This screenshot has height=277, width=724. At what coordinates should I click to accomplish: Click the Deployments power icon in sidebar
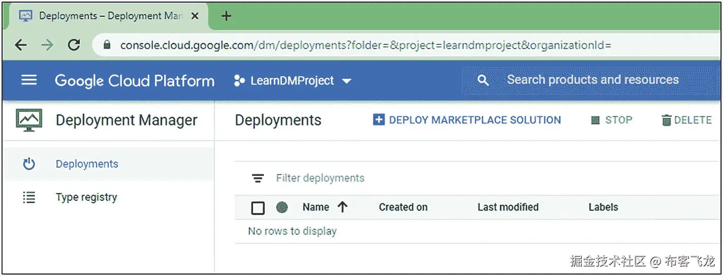click(29, 164)
